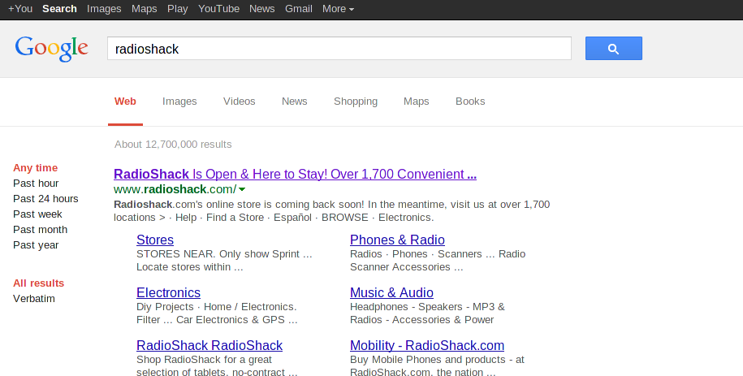
Task: Click the blue magnifying glass search button
Action: point(613,49)
